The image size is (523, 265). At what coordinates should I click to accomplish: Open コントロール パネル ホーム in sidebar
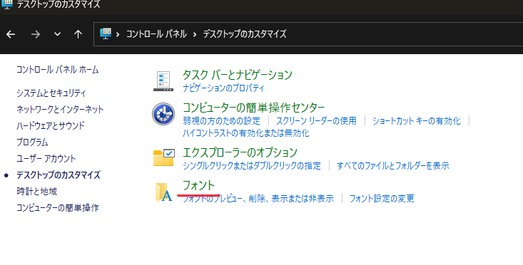pyautogui.click(x=57, y=70)
